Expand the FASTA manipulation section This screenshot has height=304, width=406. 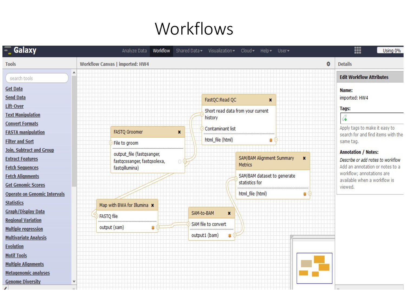pos(25,132)
